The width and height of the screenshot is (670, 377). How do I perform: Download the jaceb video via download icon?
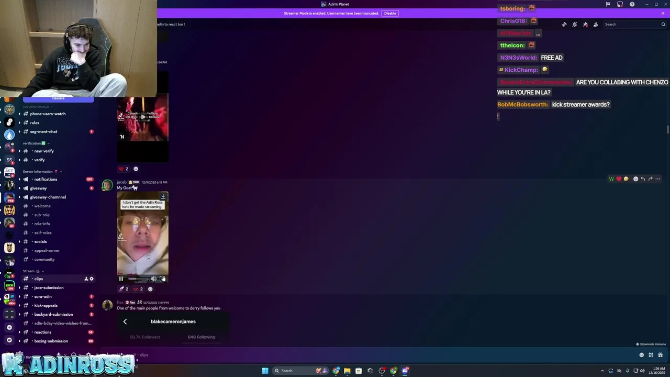[163, 196]
